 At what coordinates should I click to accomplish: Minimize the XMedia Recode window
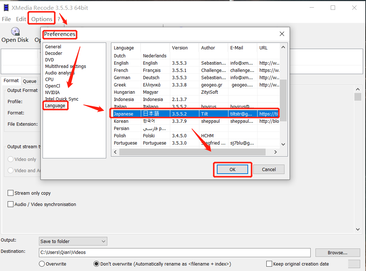(x=312, y=8)
